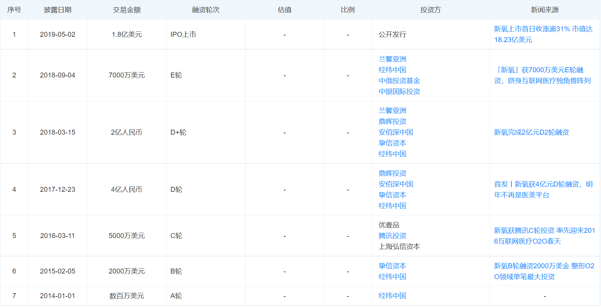
Task: Click 经纬中国 investor in the 2017-12-23 row
Action: [392, 206]
